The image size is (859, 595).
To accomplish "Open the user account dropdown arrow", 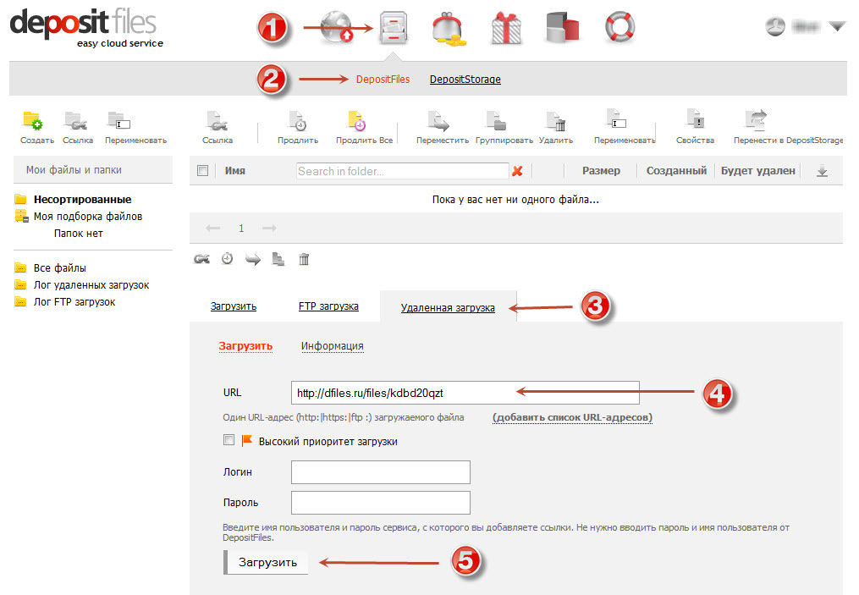I will click(837, 27).
